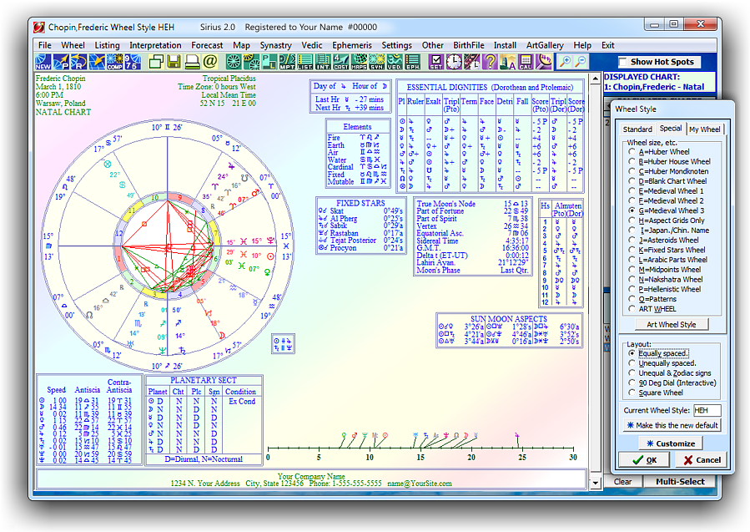Open the Synastry menu
Image resolution: width=750 pixels, height=532 pixels.
click(x=275, y=45)
